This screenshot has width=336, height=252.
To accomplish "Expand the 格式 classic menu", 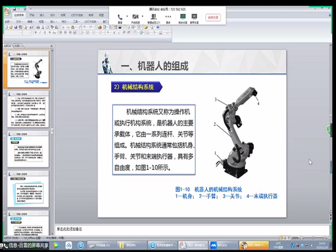I will click(65, 22).
